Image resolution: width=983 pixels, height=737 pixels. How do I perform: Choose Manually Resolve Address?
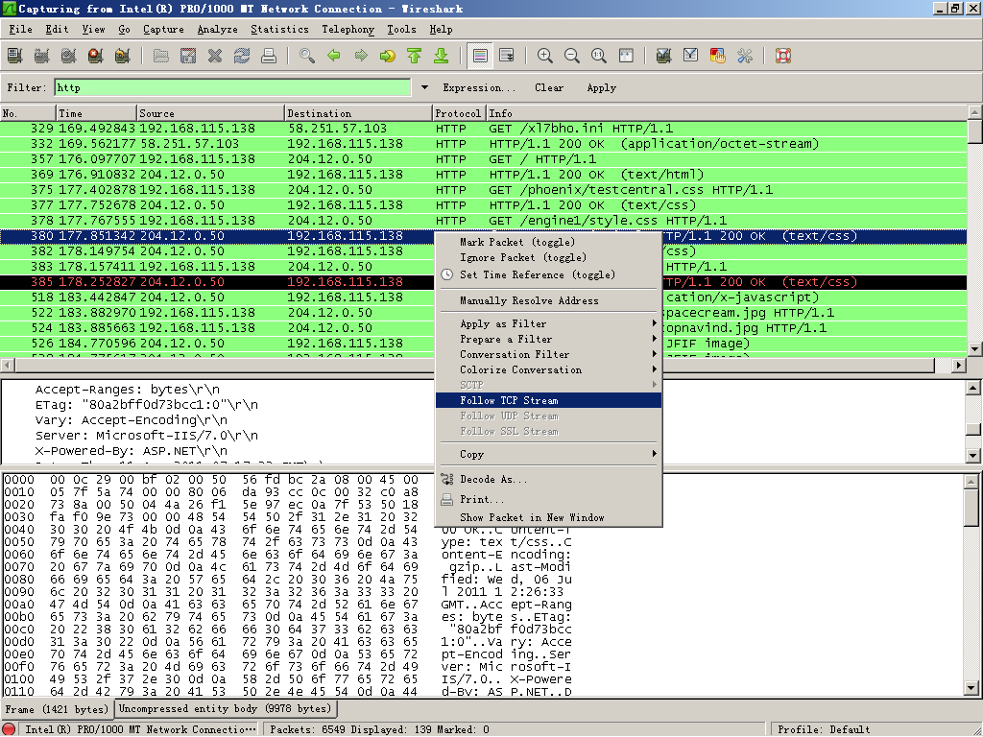tap(548, 300)
